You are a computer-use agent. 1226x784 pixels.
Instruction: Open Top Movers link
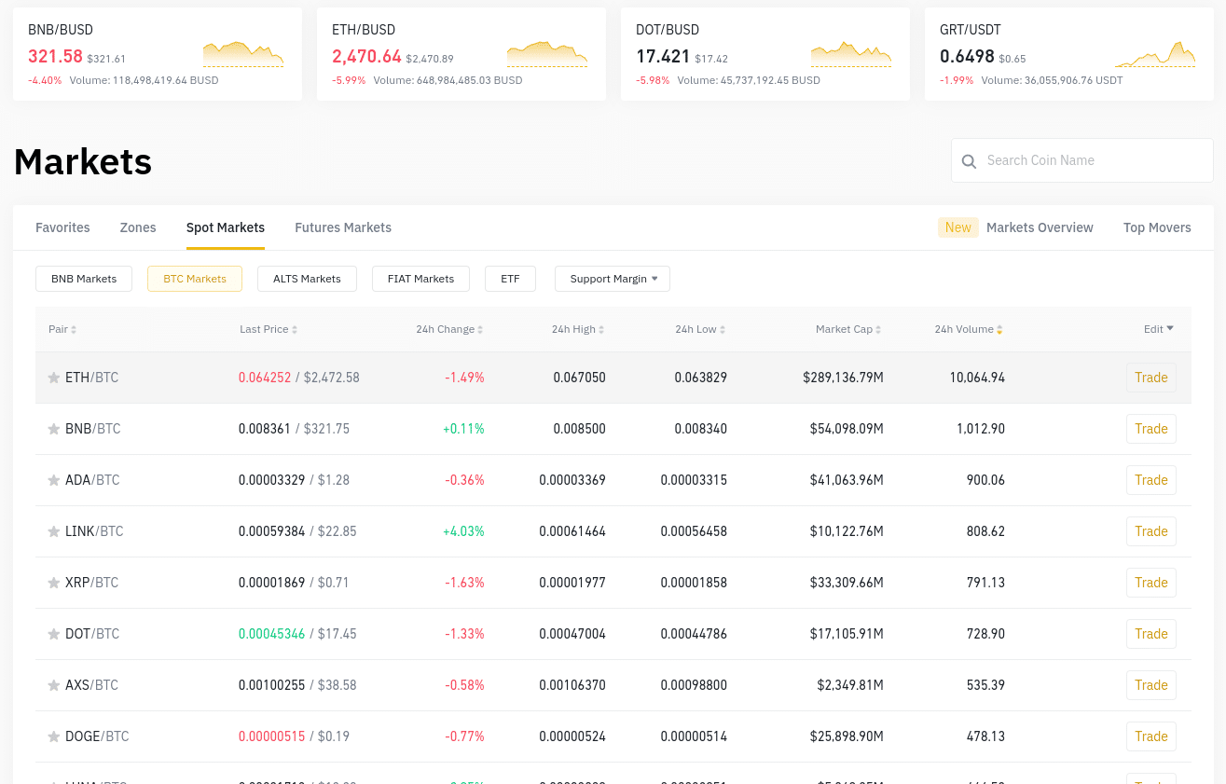click(1157, 227)
